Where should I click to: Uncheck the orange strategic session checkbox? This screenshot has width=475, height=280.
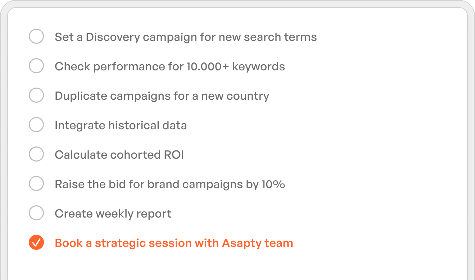click(x=36, y=243)
